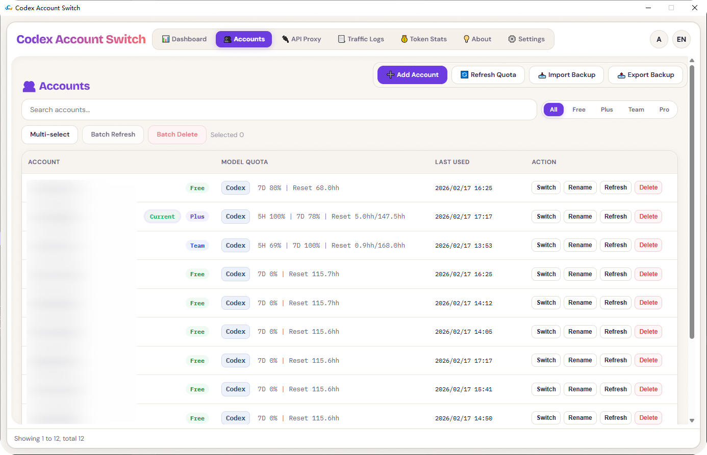Viewport: 707px width, 455px height.
Task: Click the Current badge on the Plus account
Action: click(x=162, y=217)
